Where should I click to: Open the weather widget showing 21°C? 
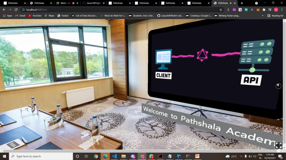(x=231, y=156)
